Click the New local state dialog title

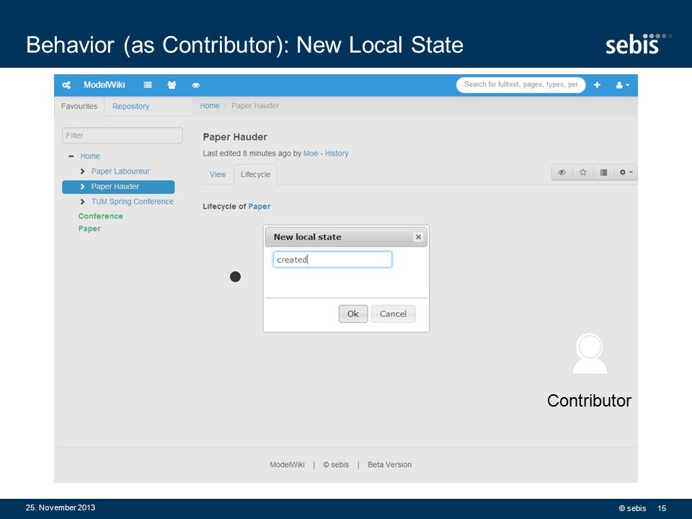click(308, 237)
